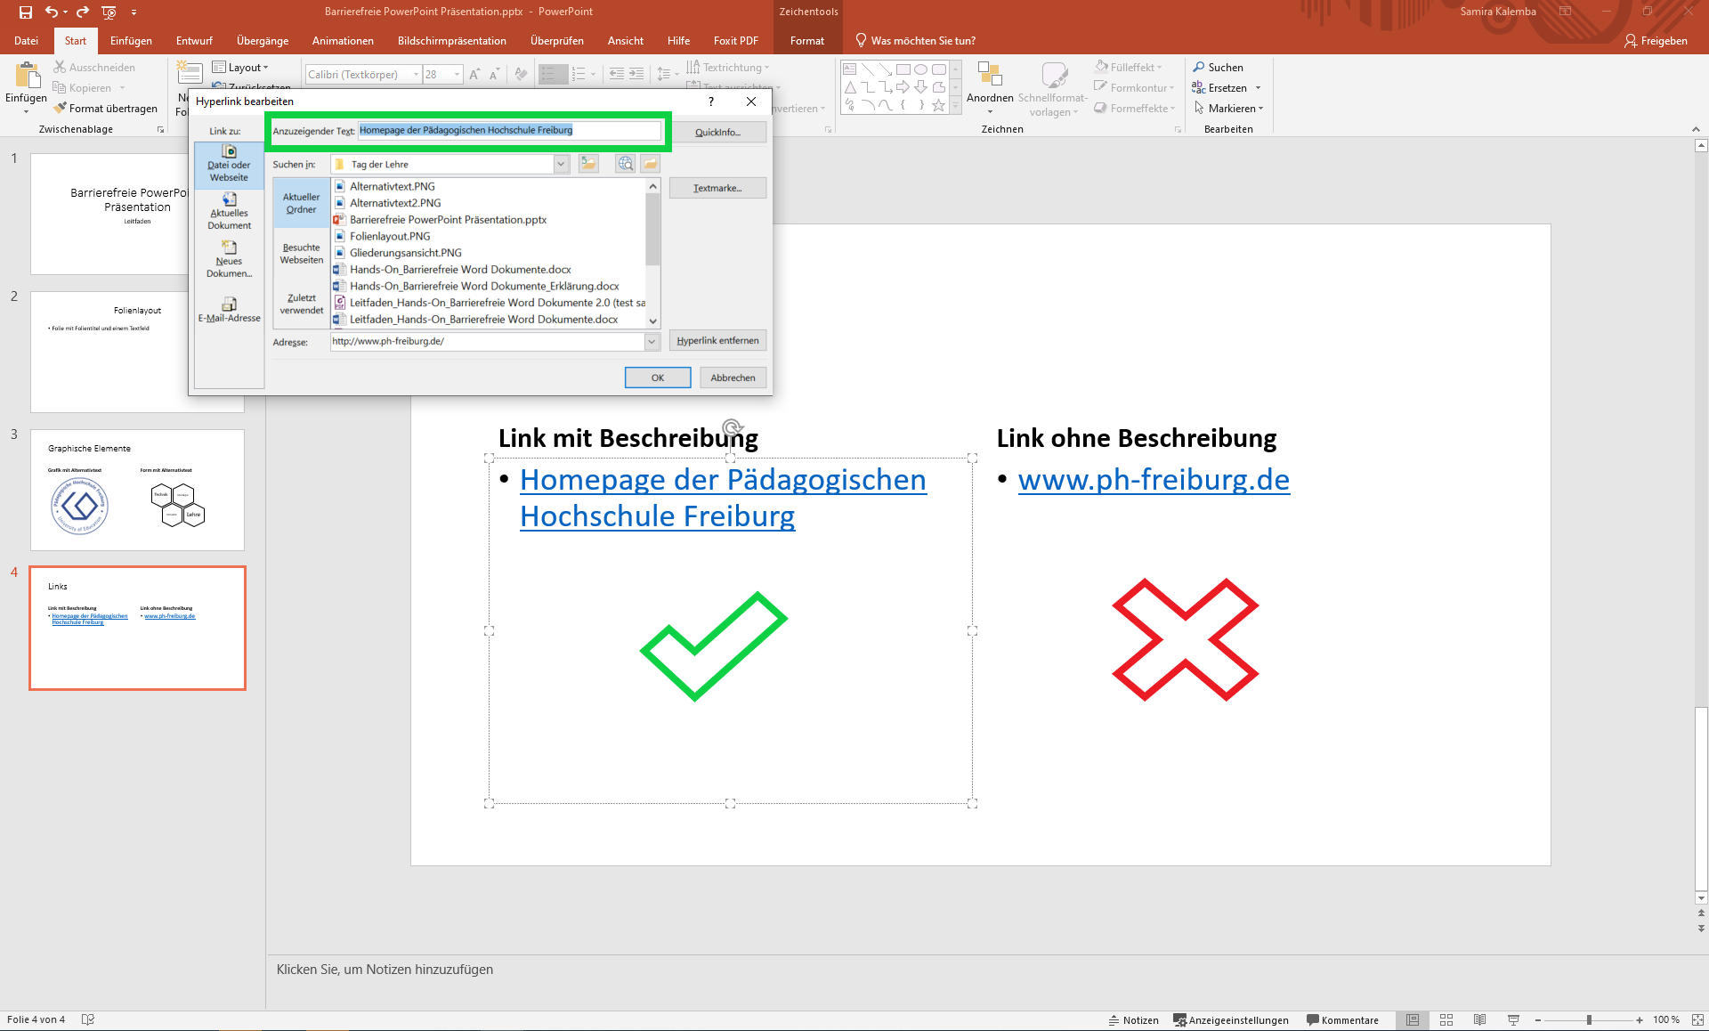The height and width of the screenshot is (1031, 1709).
Task: Open the Datei tab
Action: tap(26, 41)
